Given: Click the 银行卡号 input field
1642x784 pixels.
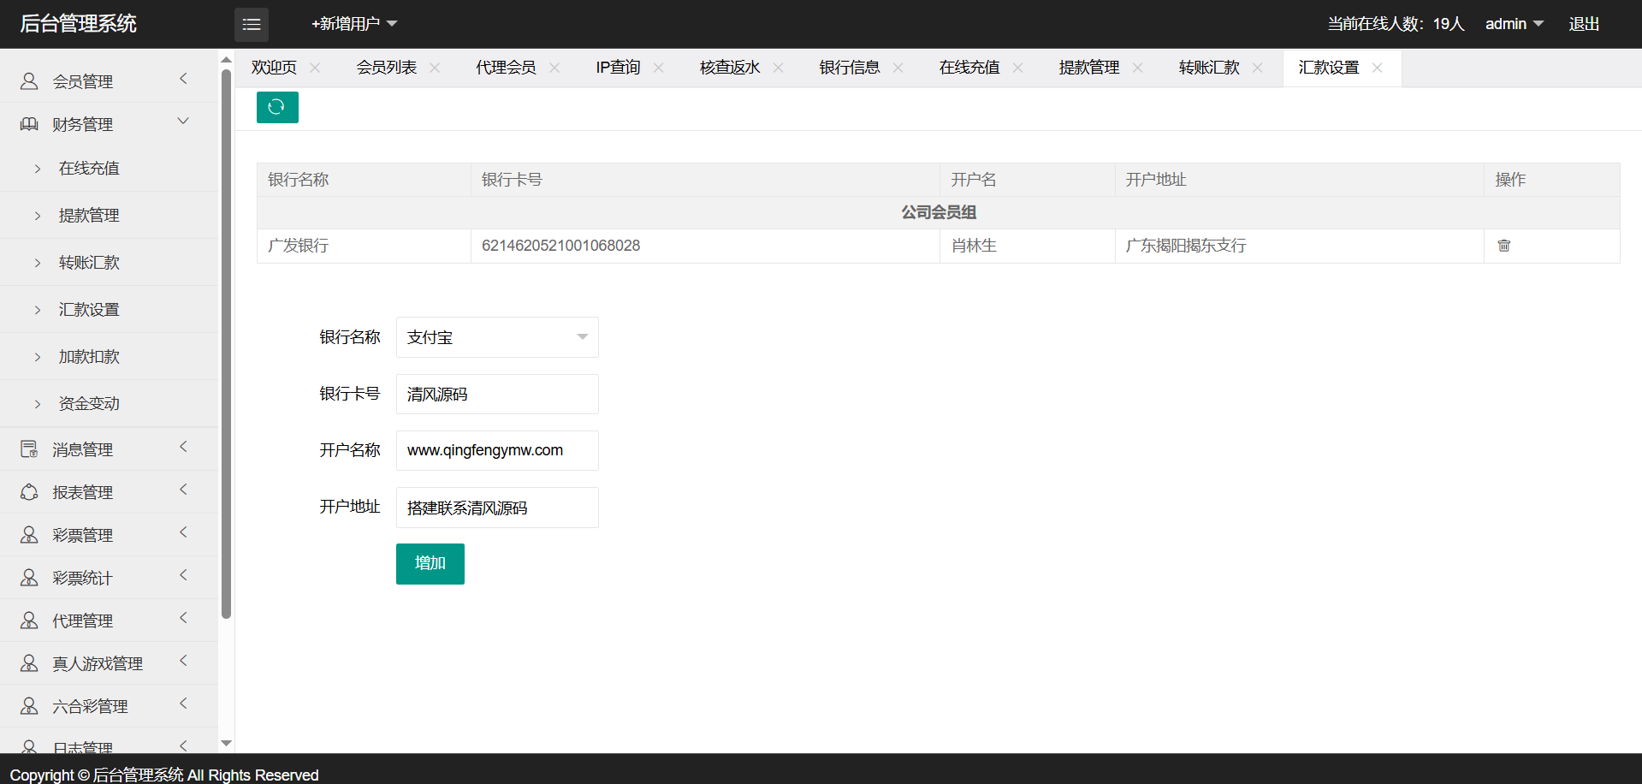Looking at the screenshot, I should coord(496,394).
